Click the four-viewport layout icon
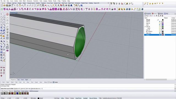Screen dimensions: 176x99 (x=43, y=5)
